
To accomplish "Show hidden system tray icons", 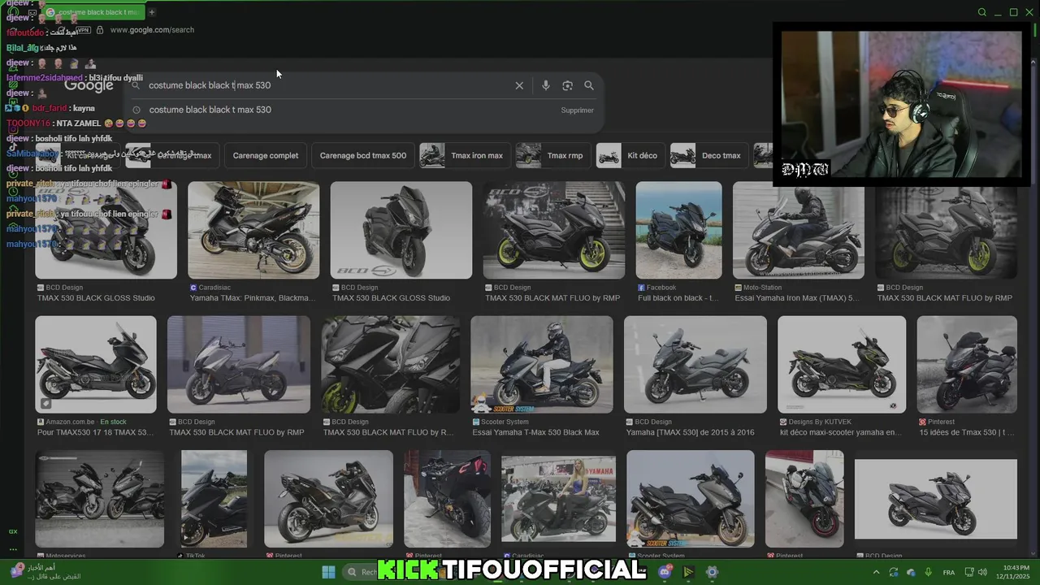I will pos(876,572).
